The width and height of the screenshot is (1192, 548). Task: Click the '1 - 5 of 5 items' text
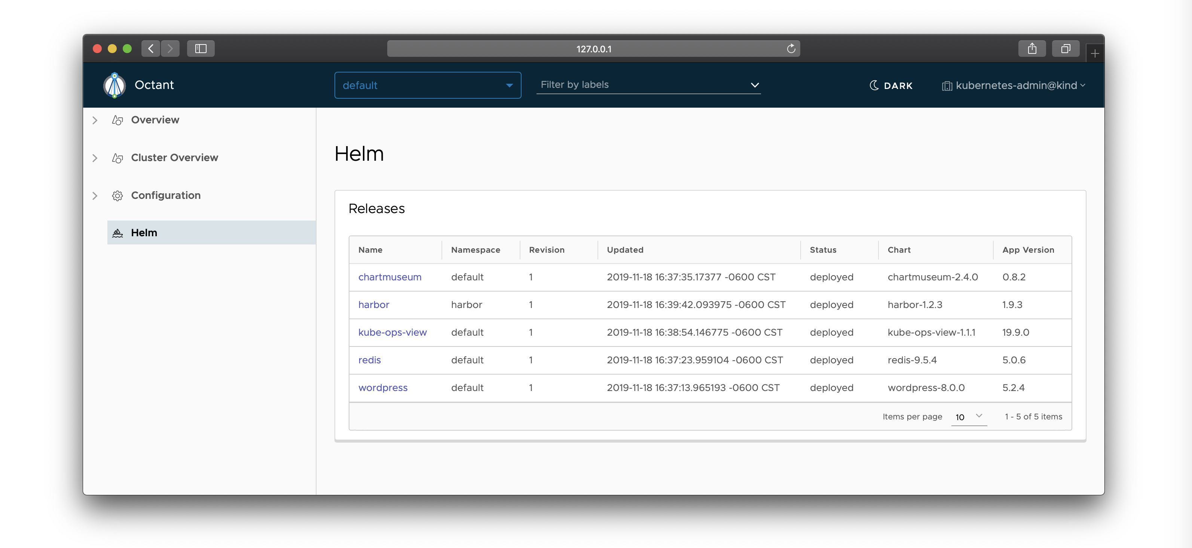click(x=1033, y=417)
